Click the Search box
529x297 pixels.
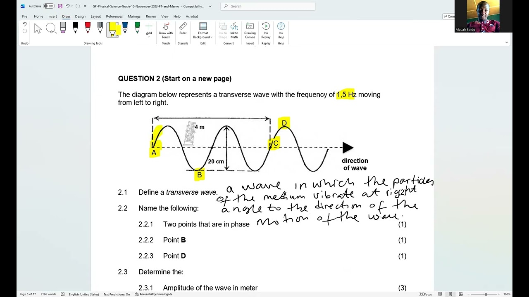[x=268, y=6]
